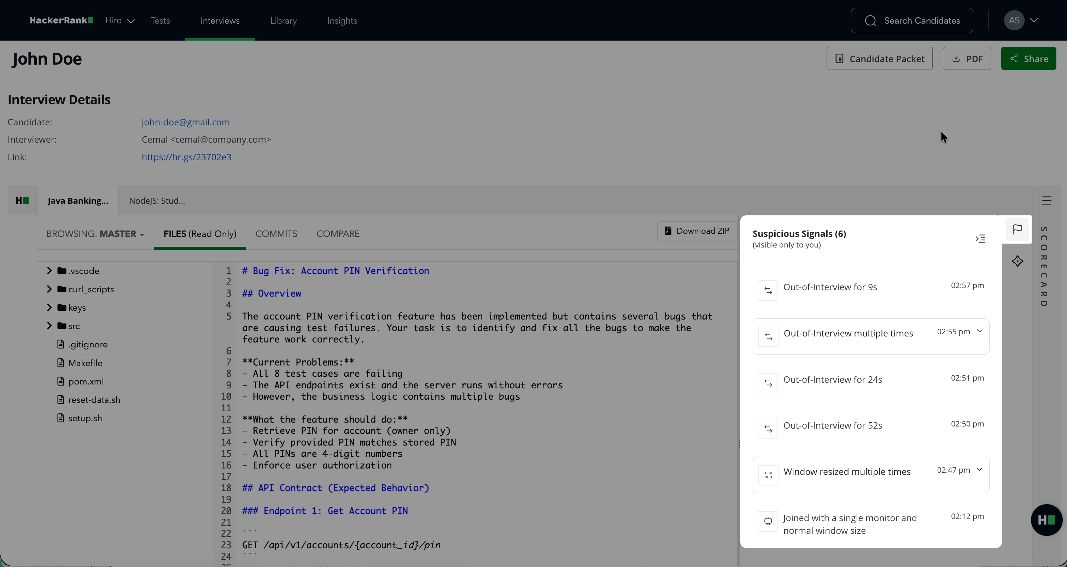Screen dimensions: 1067x567
Task: Click the Out-of-Interview for 24s icon
Action: [x=768, y=383]
